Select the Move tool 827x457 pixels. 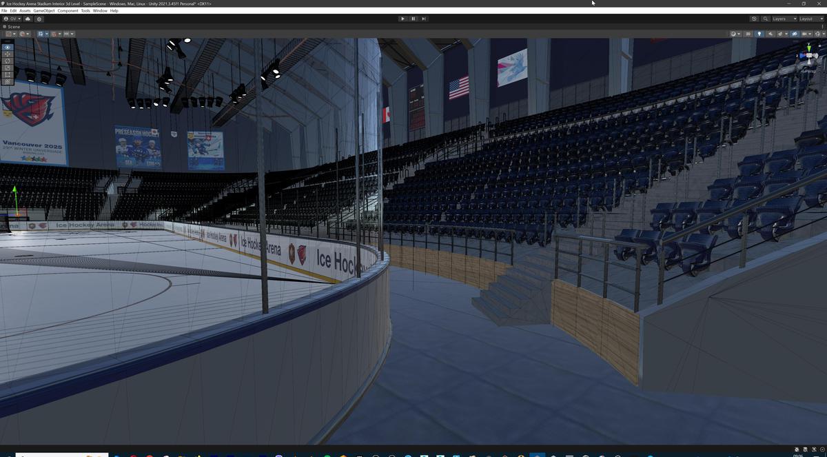[x=7, y=54]
